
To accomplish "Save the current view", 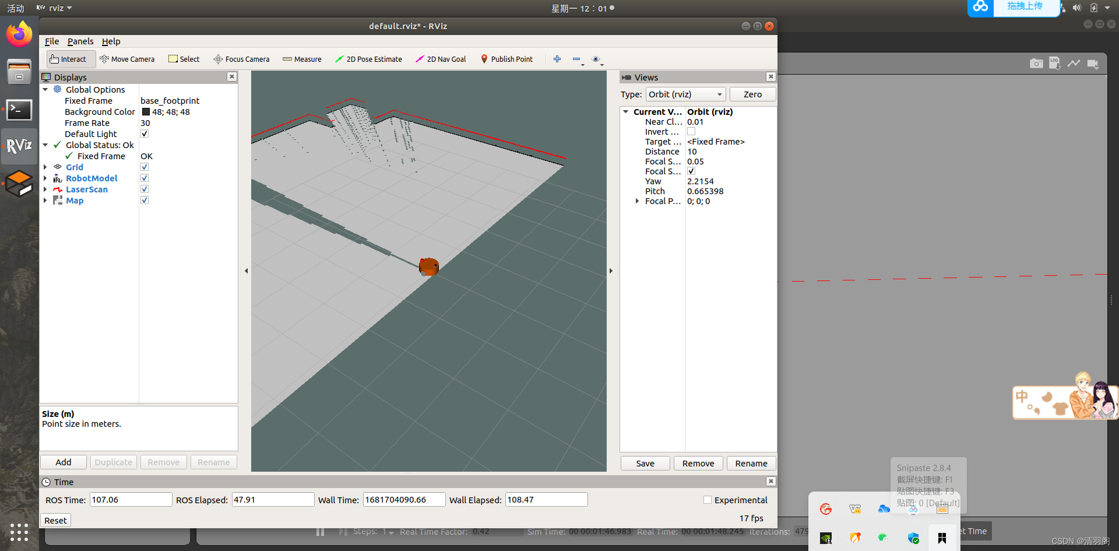I will click(x=645, y=463).
